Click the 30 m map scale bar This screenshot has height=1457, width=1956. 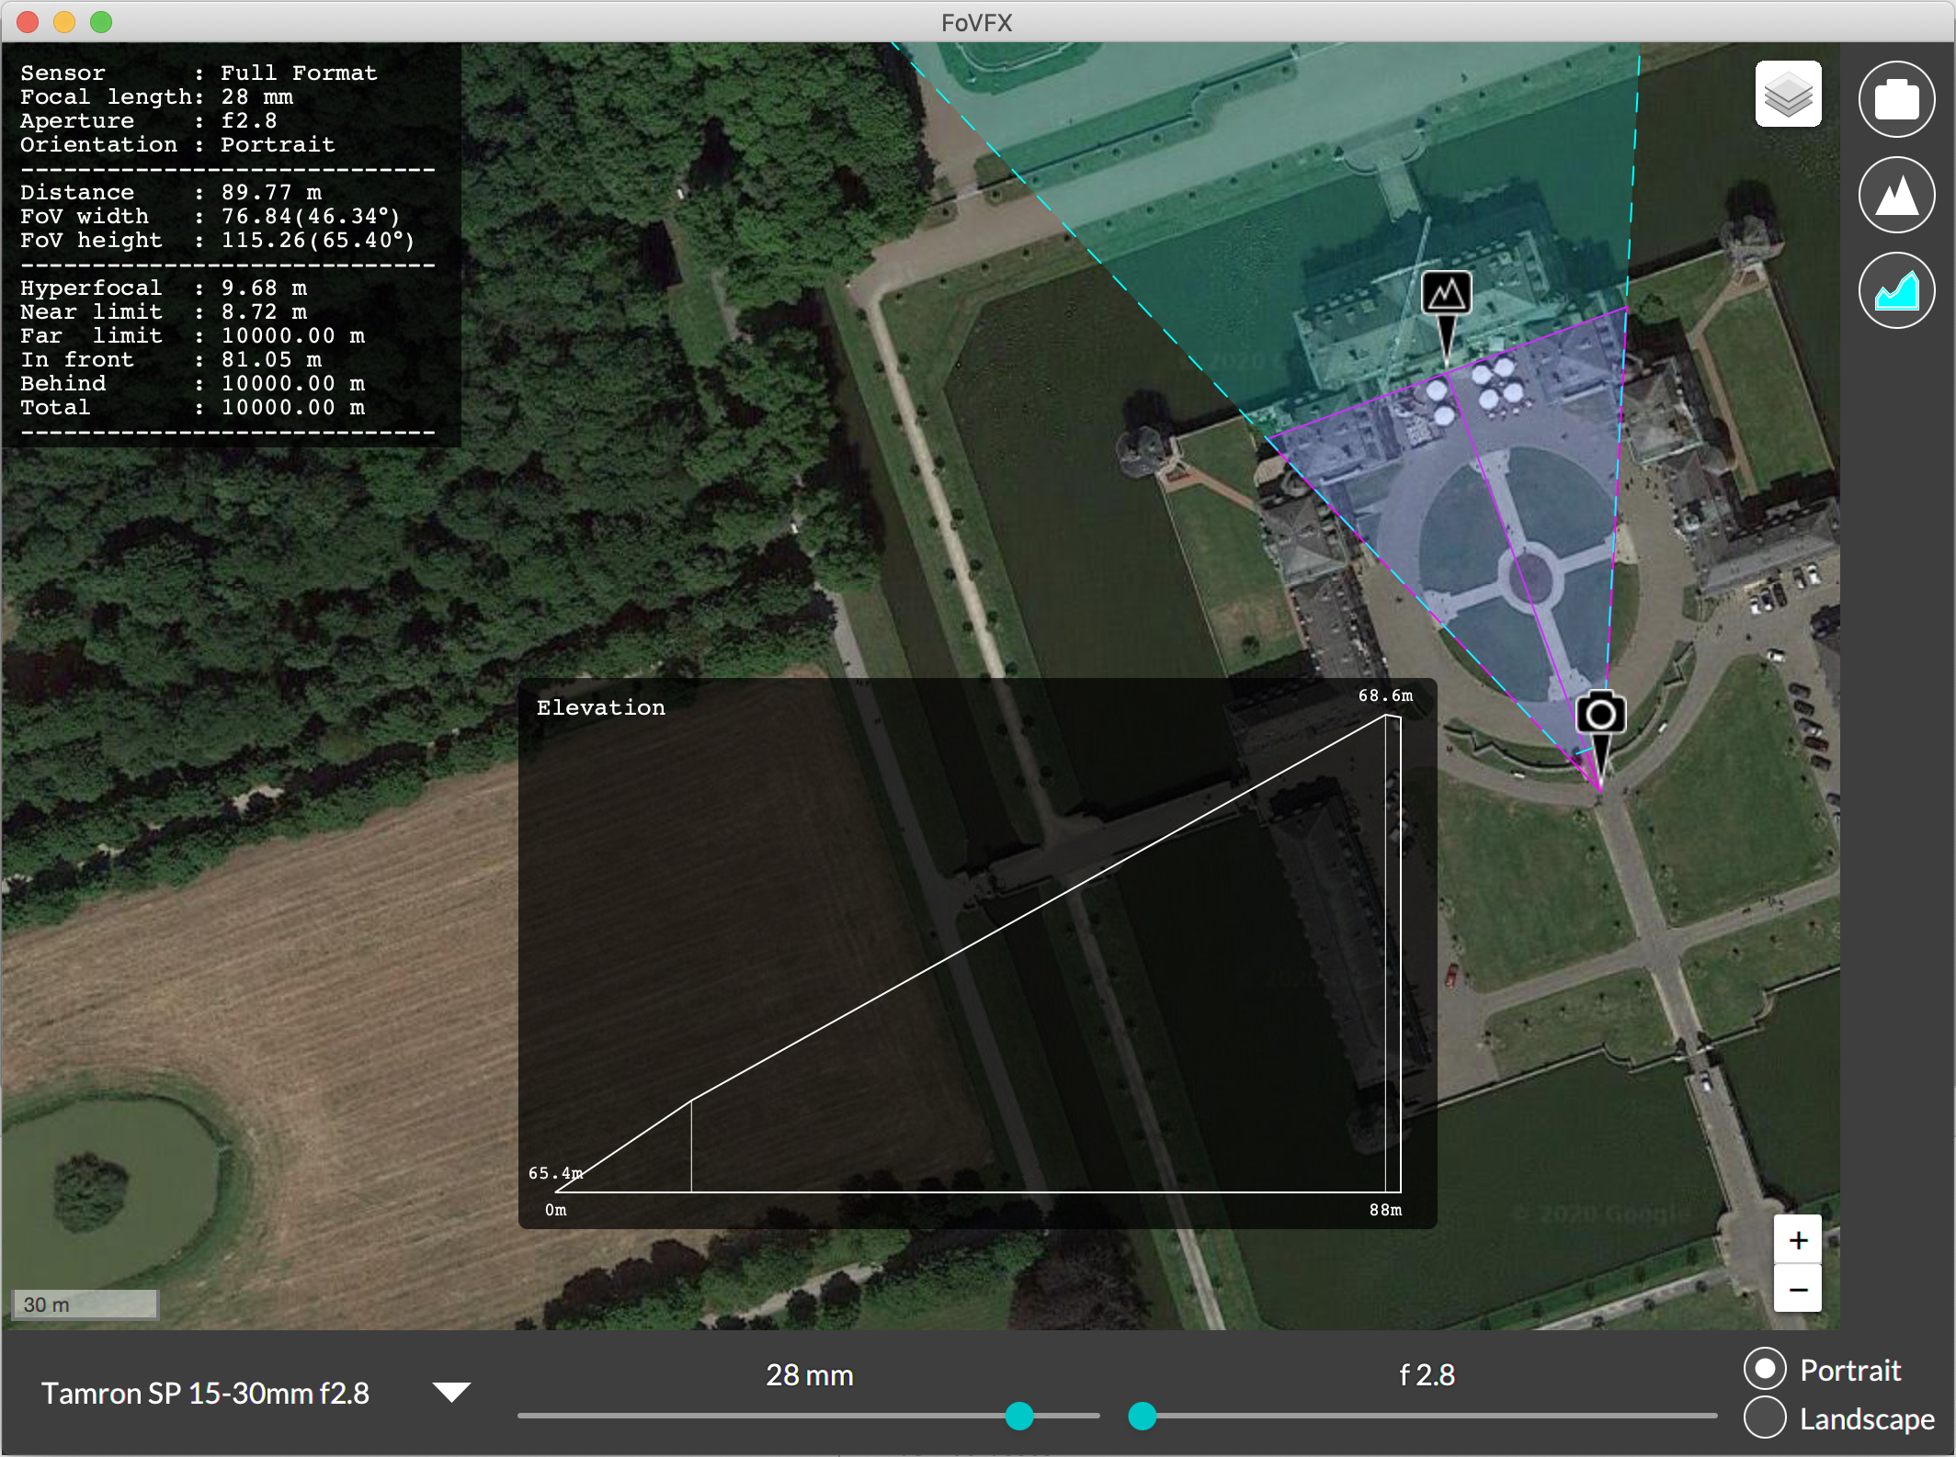point(85,1304)
